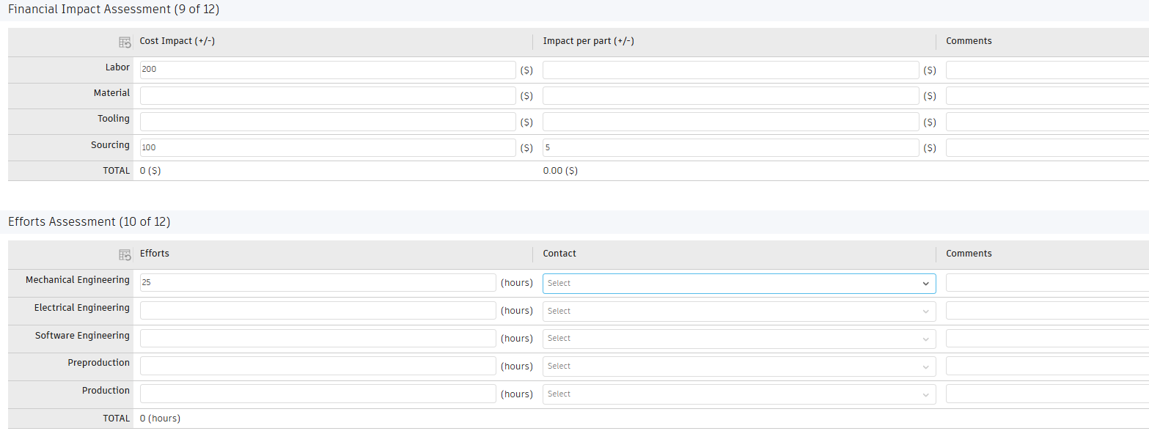This screenshot has height=431, width=1149.
Task: Click Sourcing Impact per part field
Action: (x=730, y=148)
